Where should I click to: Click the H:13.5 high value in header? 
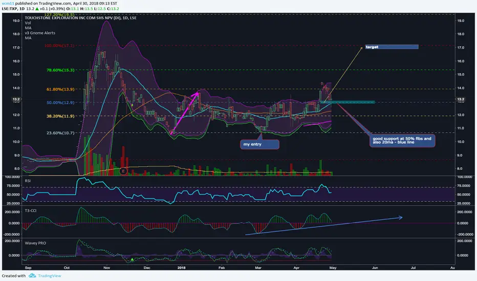tap(86, 9)
